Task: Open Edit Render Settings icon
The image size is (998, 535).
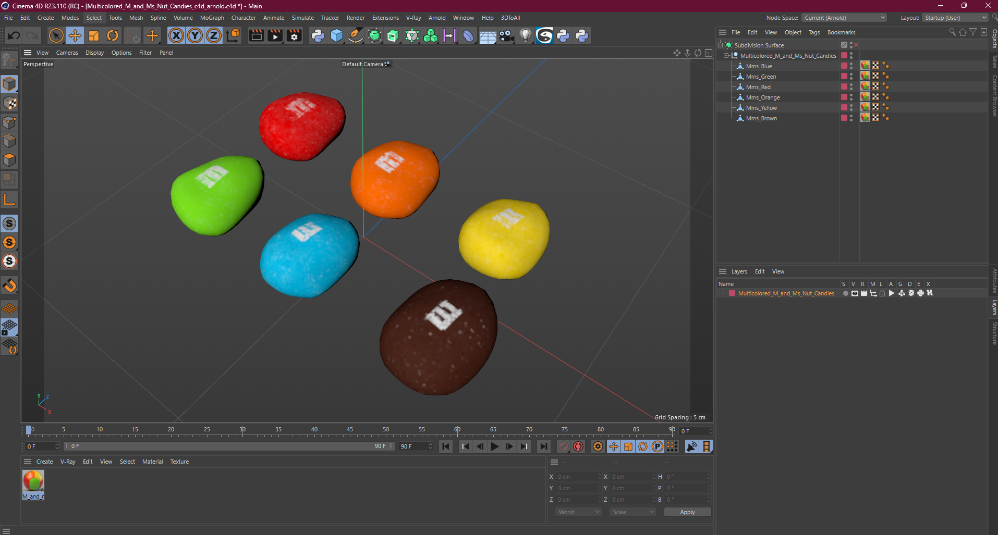Action: (x=295, y=35)
